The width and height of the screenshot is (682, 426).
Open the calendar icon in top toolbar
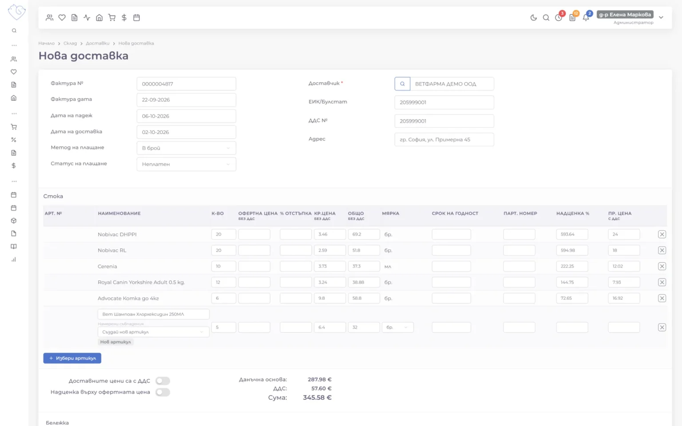coord(137,18)
